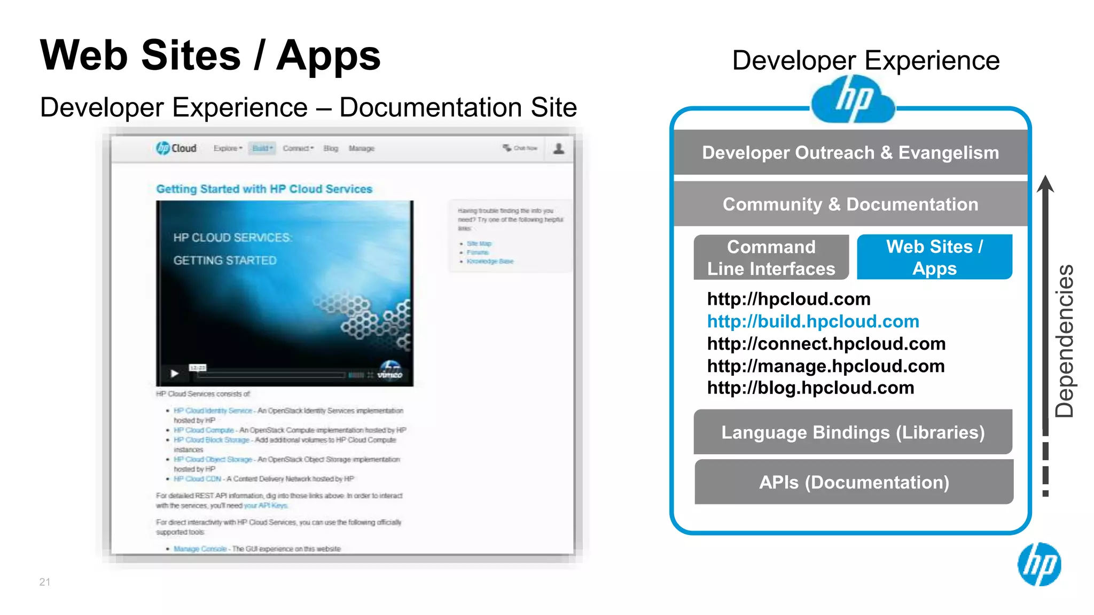
Task: Open the user account icon
Action: point(559,148)
